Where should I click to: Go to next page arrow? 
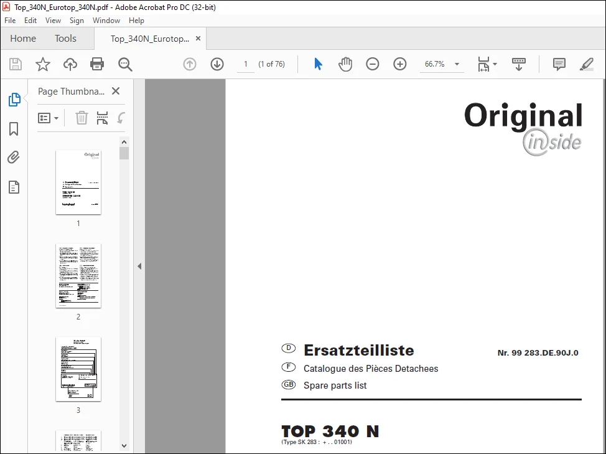pos(217,64)
